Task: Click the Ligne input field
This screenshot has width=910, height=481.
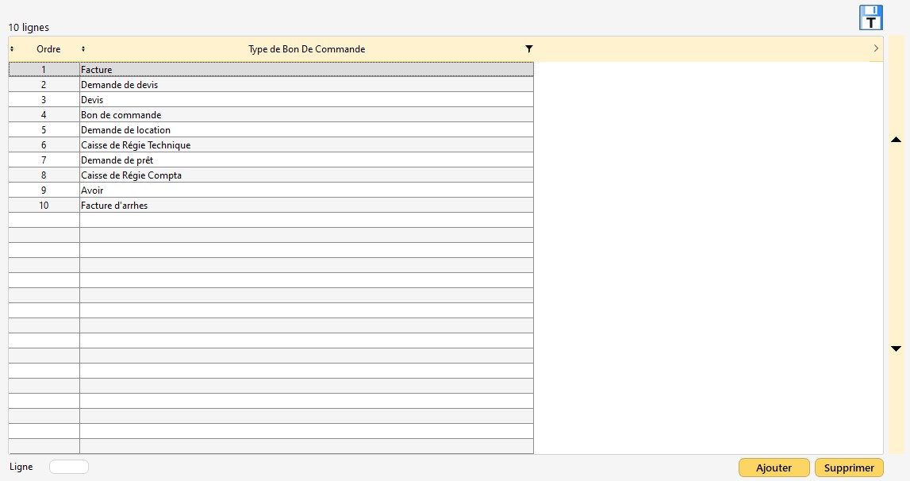Action: point(69,467)
